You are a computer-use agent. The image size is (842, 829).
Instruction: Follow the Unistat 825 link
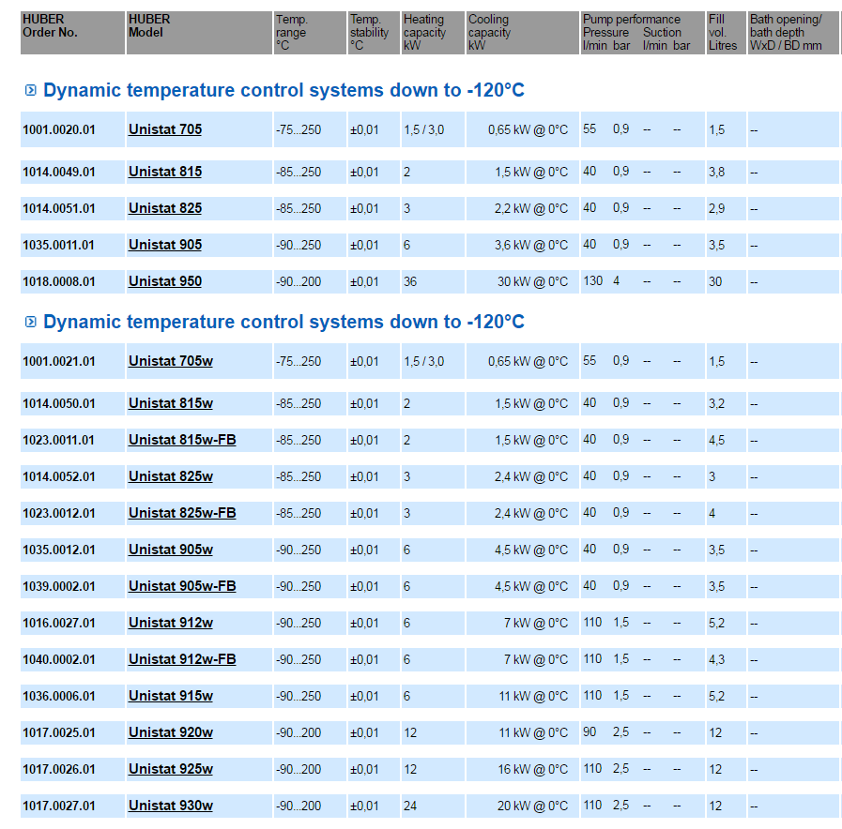pos(165,208)
